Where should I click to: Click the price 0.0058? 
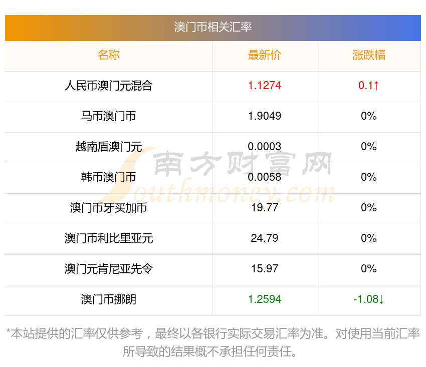[264, 177]
